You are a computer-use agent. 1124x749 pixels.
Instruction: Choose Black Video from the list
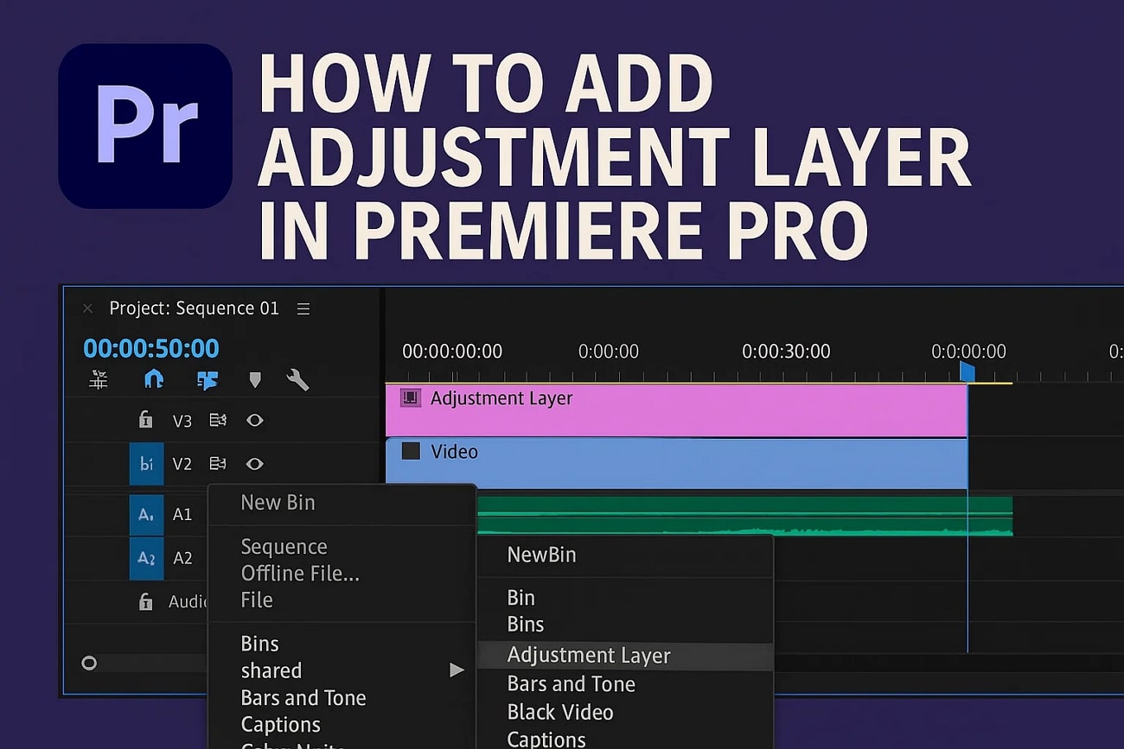tap(561, 712)
